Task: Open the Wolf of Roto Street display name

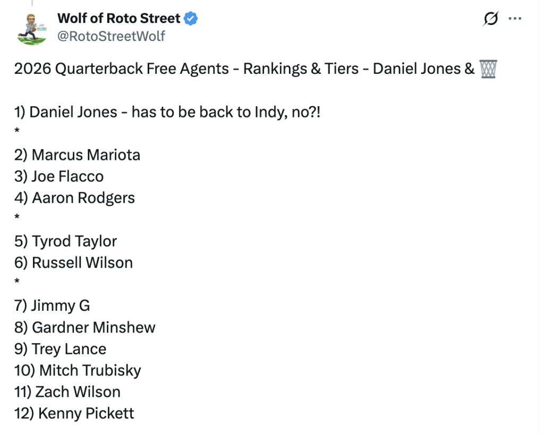Action: click(x=119, y=18)
